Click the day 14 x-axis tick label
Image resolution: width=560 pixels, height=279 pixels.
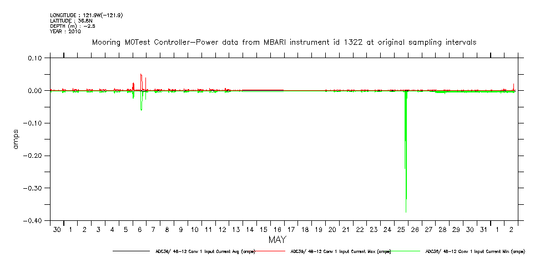249,229
